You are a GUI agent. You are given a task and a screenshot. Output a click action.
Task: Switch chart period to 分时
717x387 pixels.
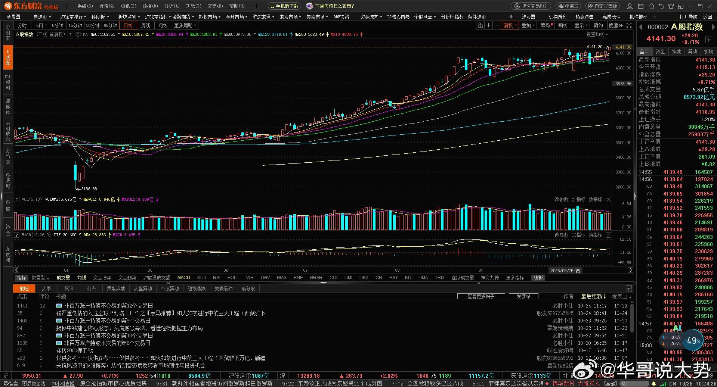pos(22,25)
